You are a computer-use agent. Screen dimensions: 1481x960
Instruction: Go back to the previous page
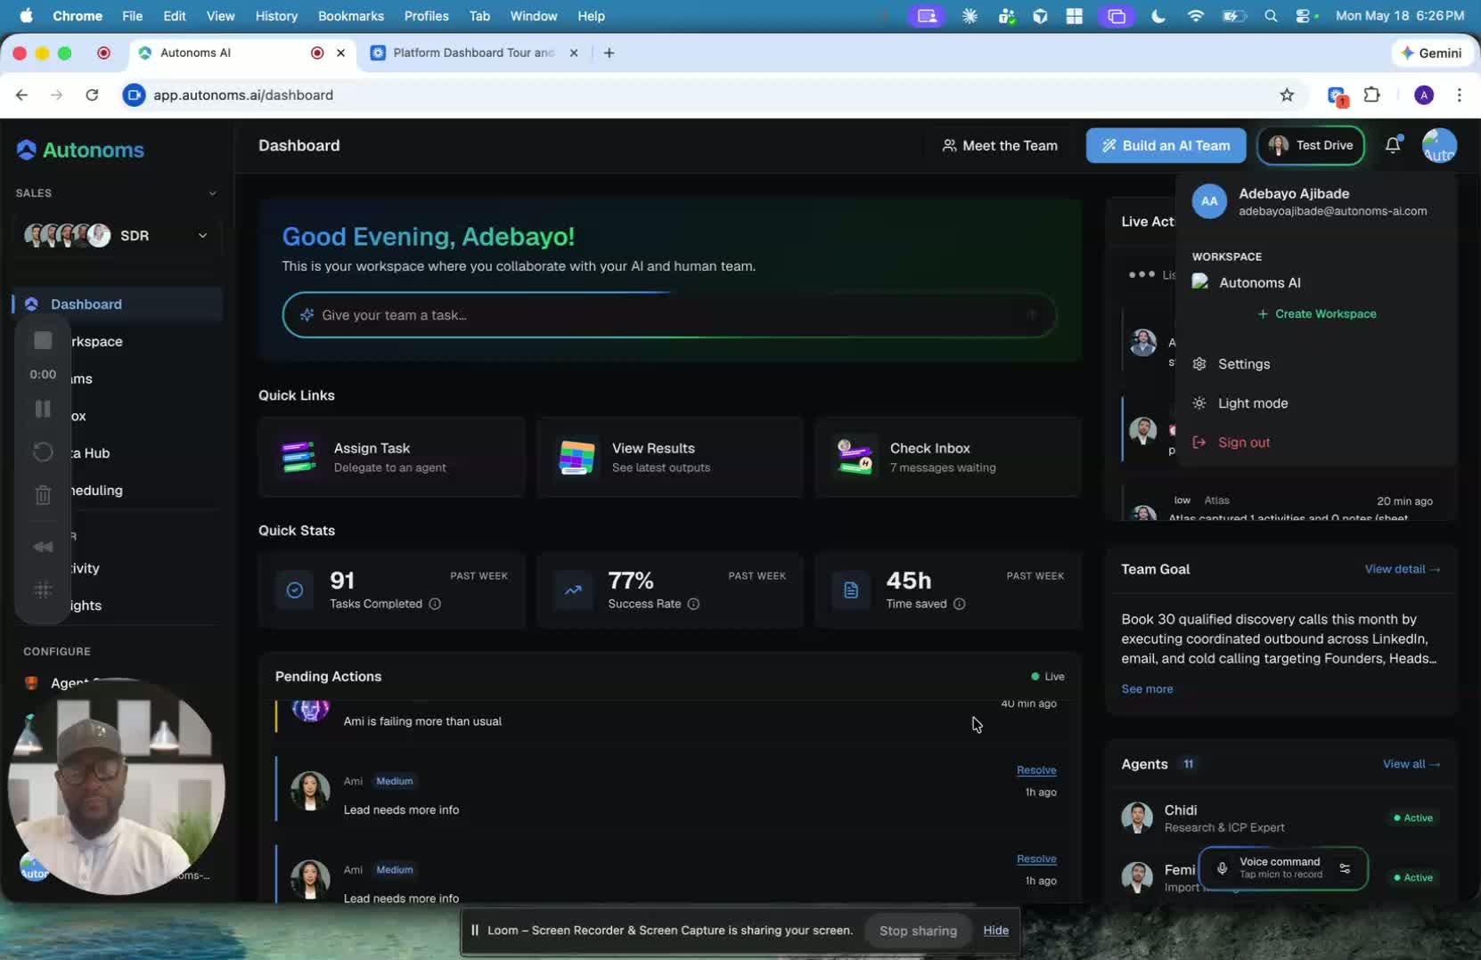point(22,95)
